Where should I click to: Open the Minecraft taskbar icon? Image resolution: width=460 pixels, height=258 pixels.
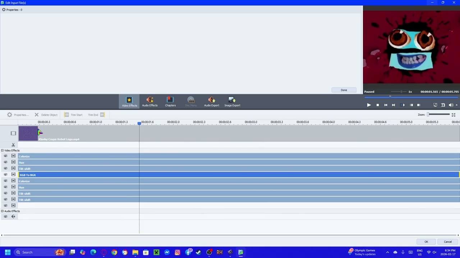tap(156, 252)
